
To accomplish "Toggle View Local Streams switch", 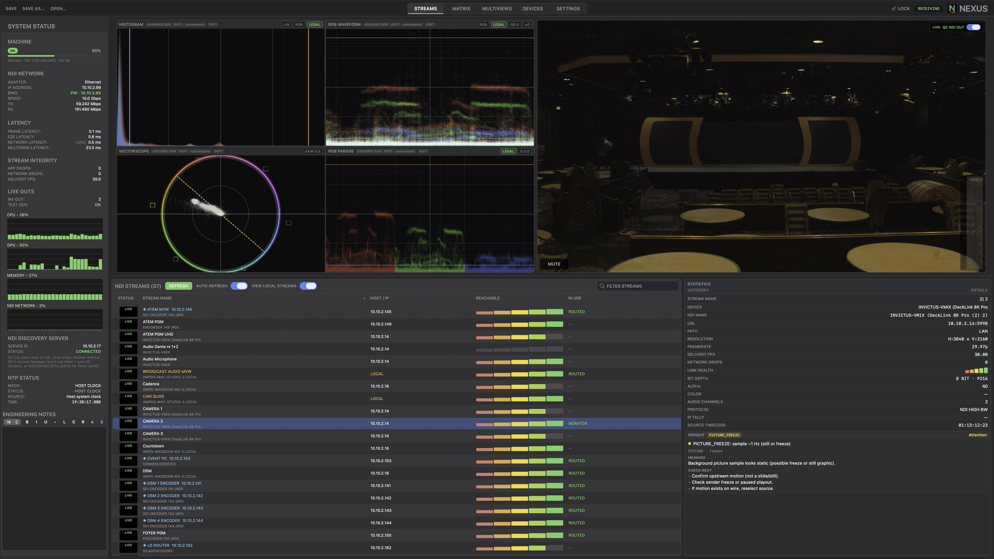I will point(308,286).
